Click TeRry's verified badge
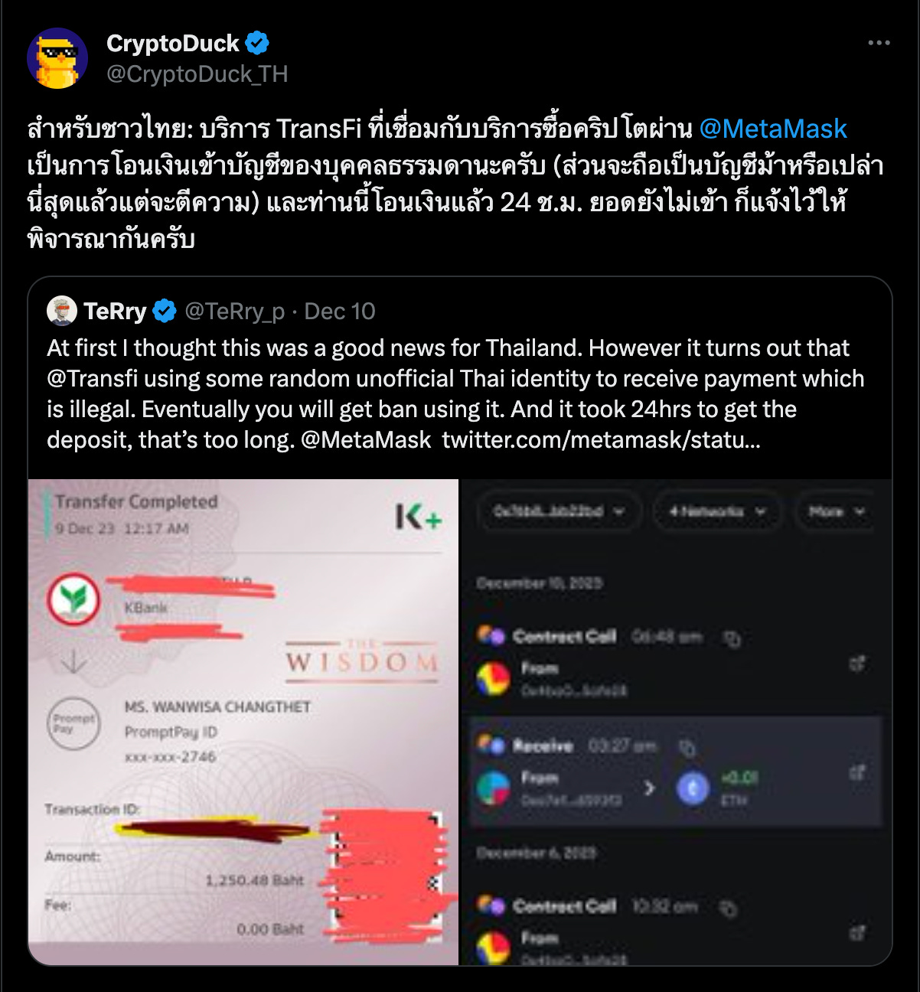920x992 pixels. [165, 311]
